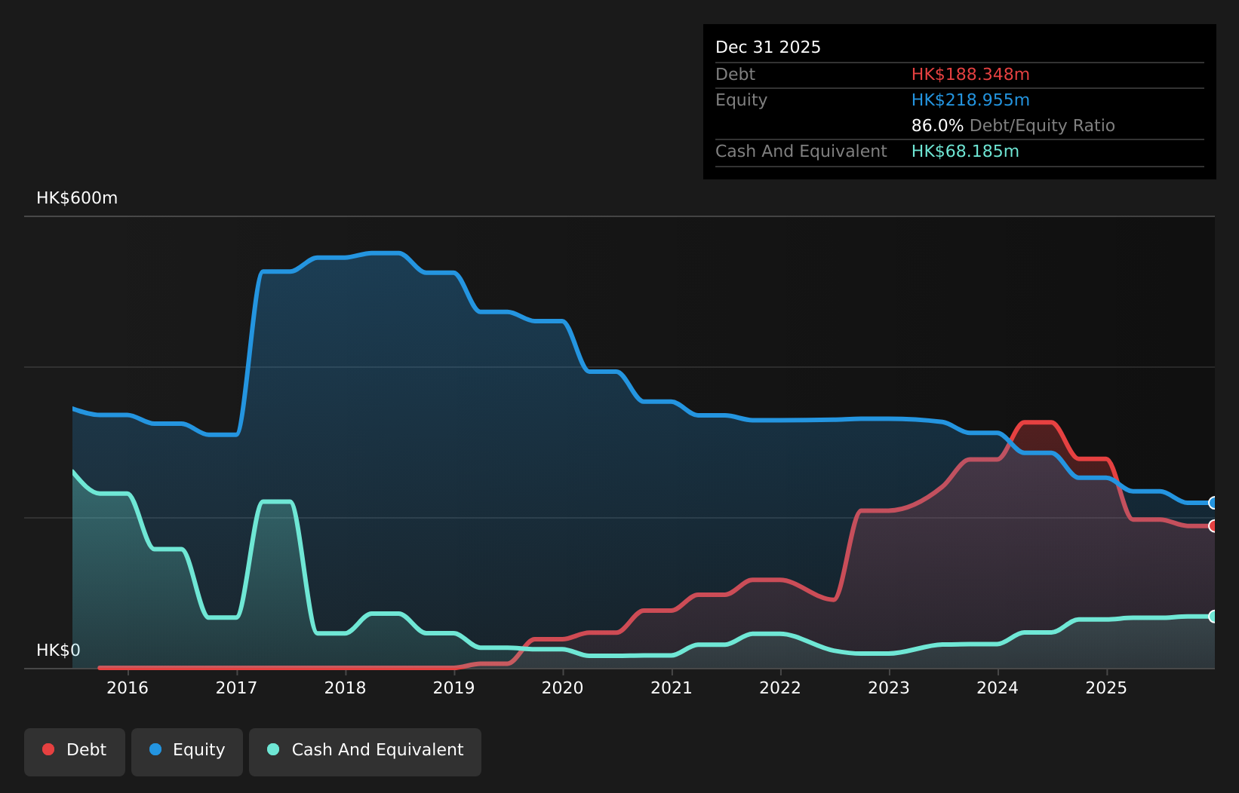Click the 2020 x-axis label
The height and width of the screenshot is (793, 1239).
tap(562, 687)
